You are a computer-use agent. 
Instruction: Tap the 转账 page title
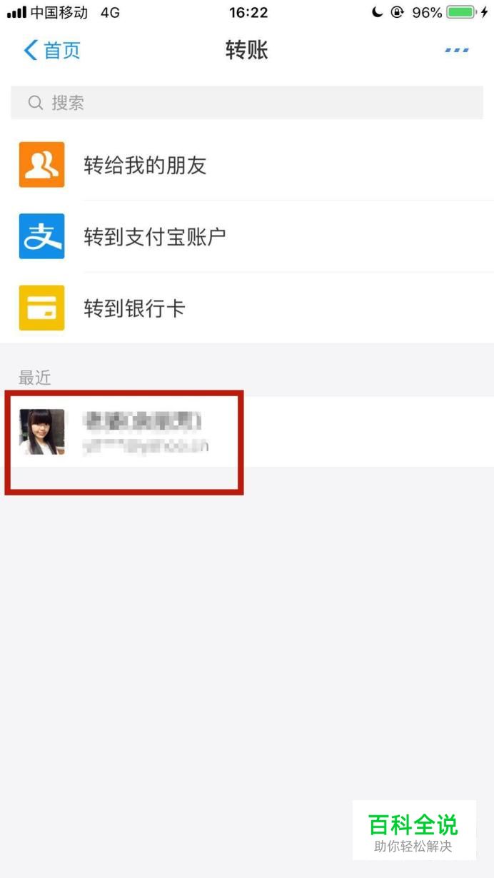pyautogui.click(x=247, y=50)
